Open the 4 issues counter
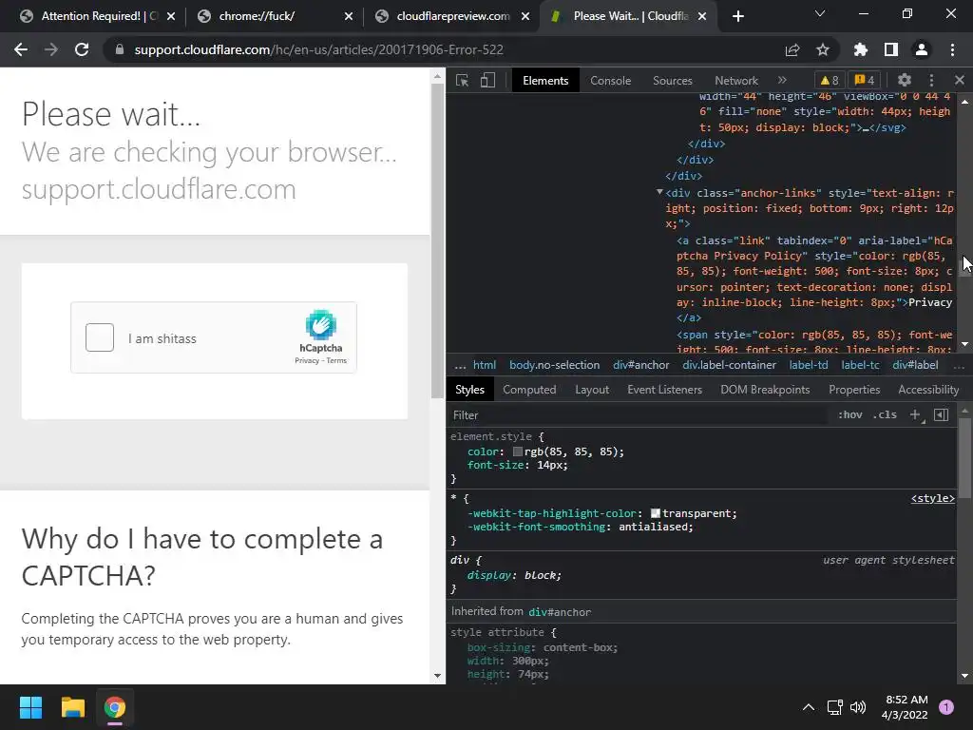 865,80
